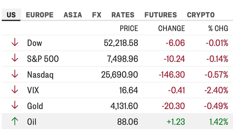Click the red down arrow beside Dow
Image resolution: width=233 pixels, height=129 pixels.
tap(15, 42)
